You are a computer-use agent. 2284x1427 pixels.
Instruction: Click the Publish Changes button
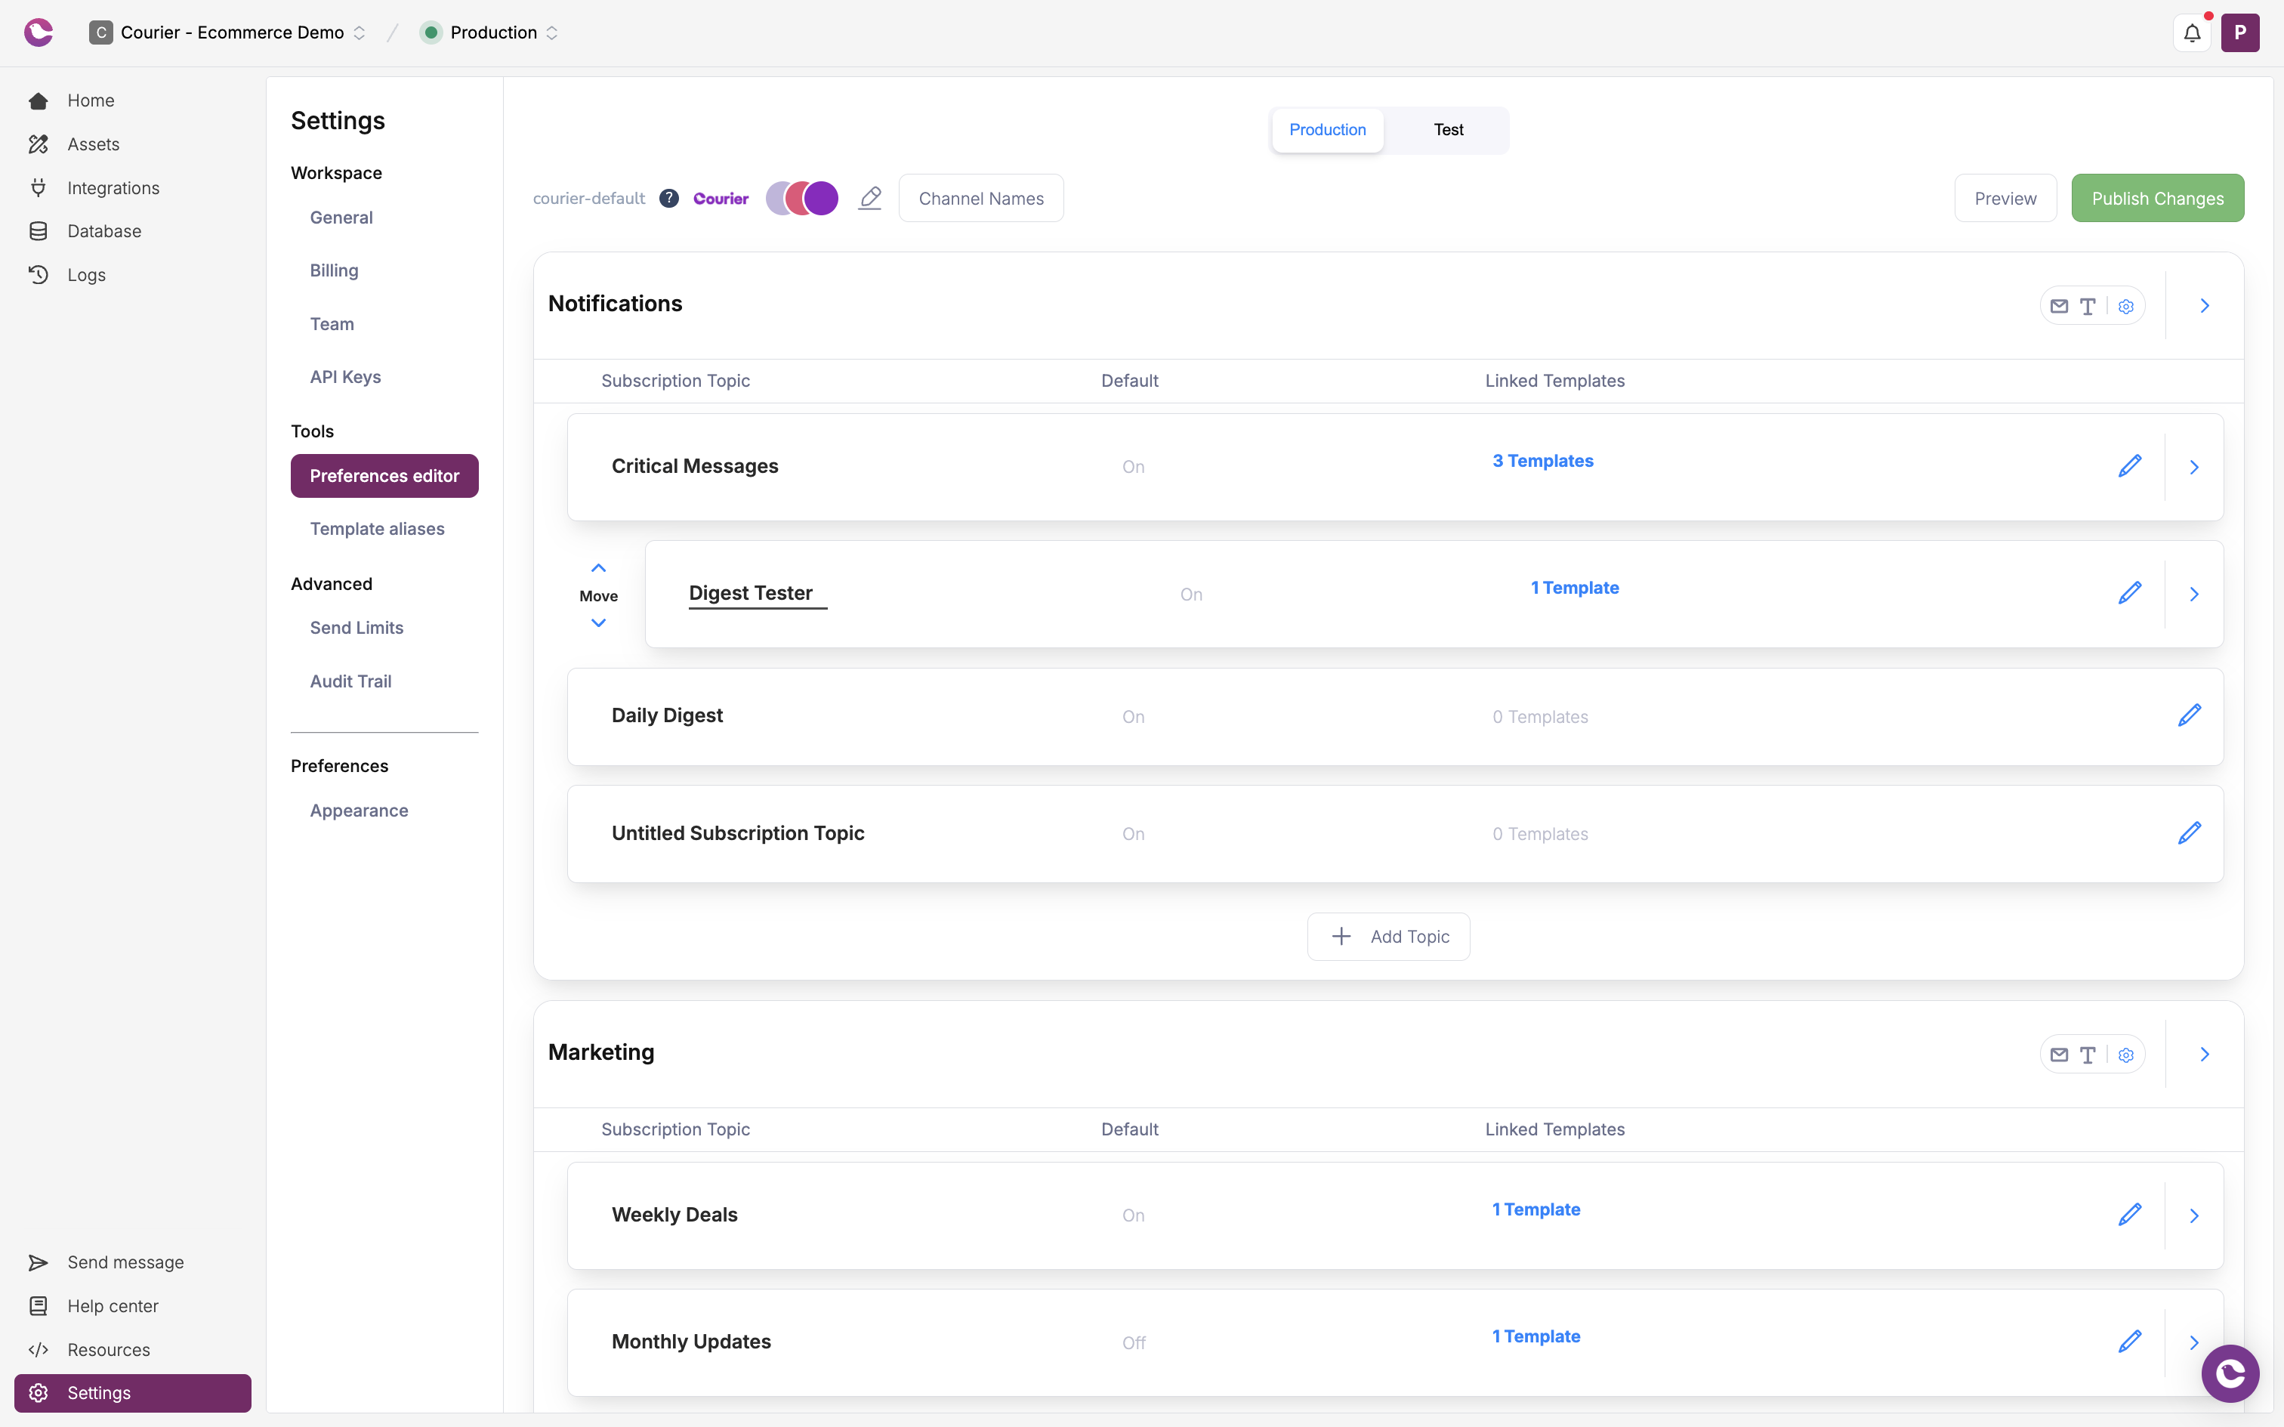(x=2156, y=197)
